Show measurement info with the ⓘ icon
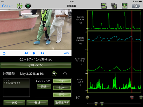The height and width of the screenshot is (107, 143). click(65, 74)
